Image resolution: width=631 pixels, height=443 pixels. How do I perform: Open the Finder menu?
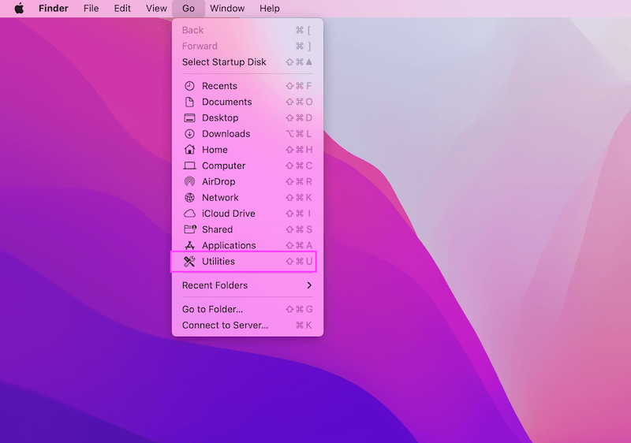tap(54, 8)
